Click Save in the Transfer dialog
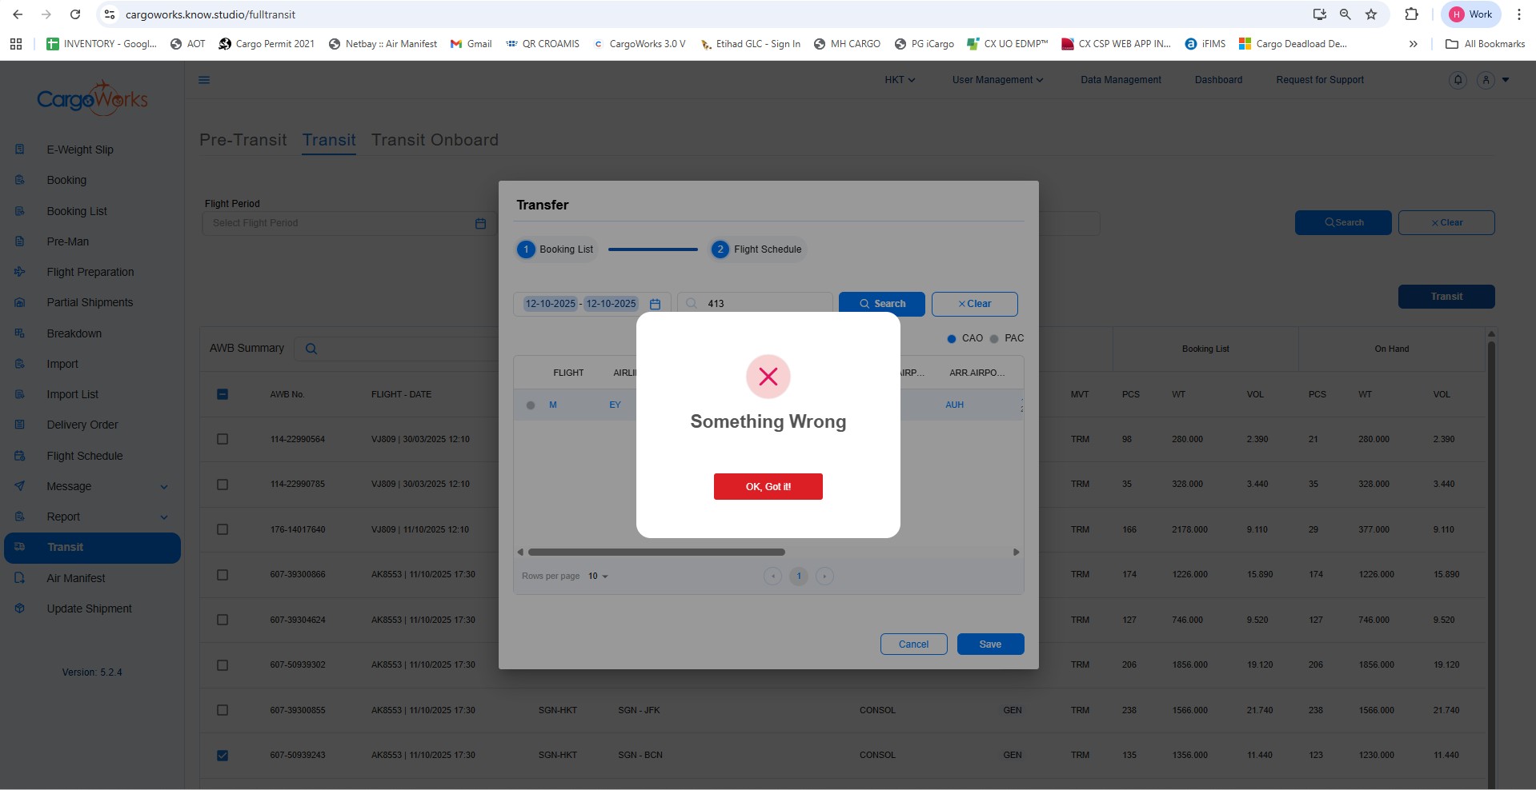 click(x=990, y=644)
